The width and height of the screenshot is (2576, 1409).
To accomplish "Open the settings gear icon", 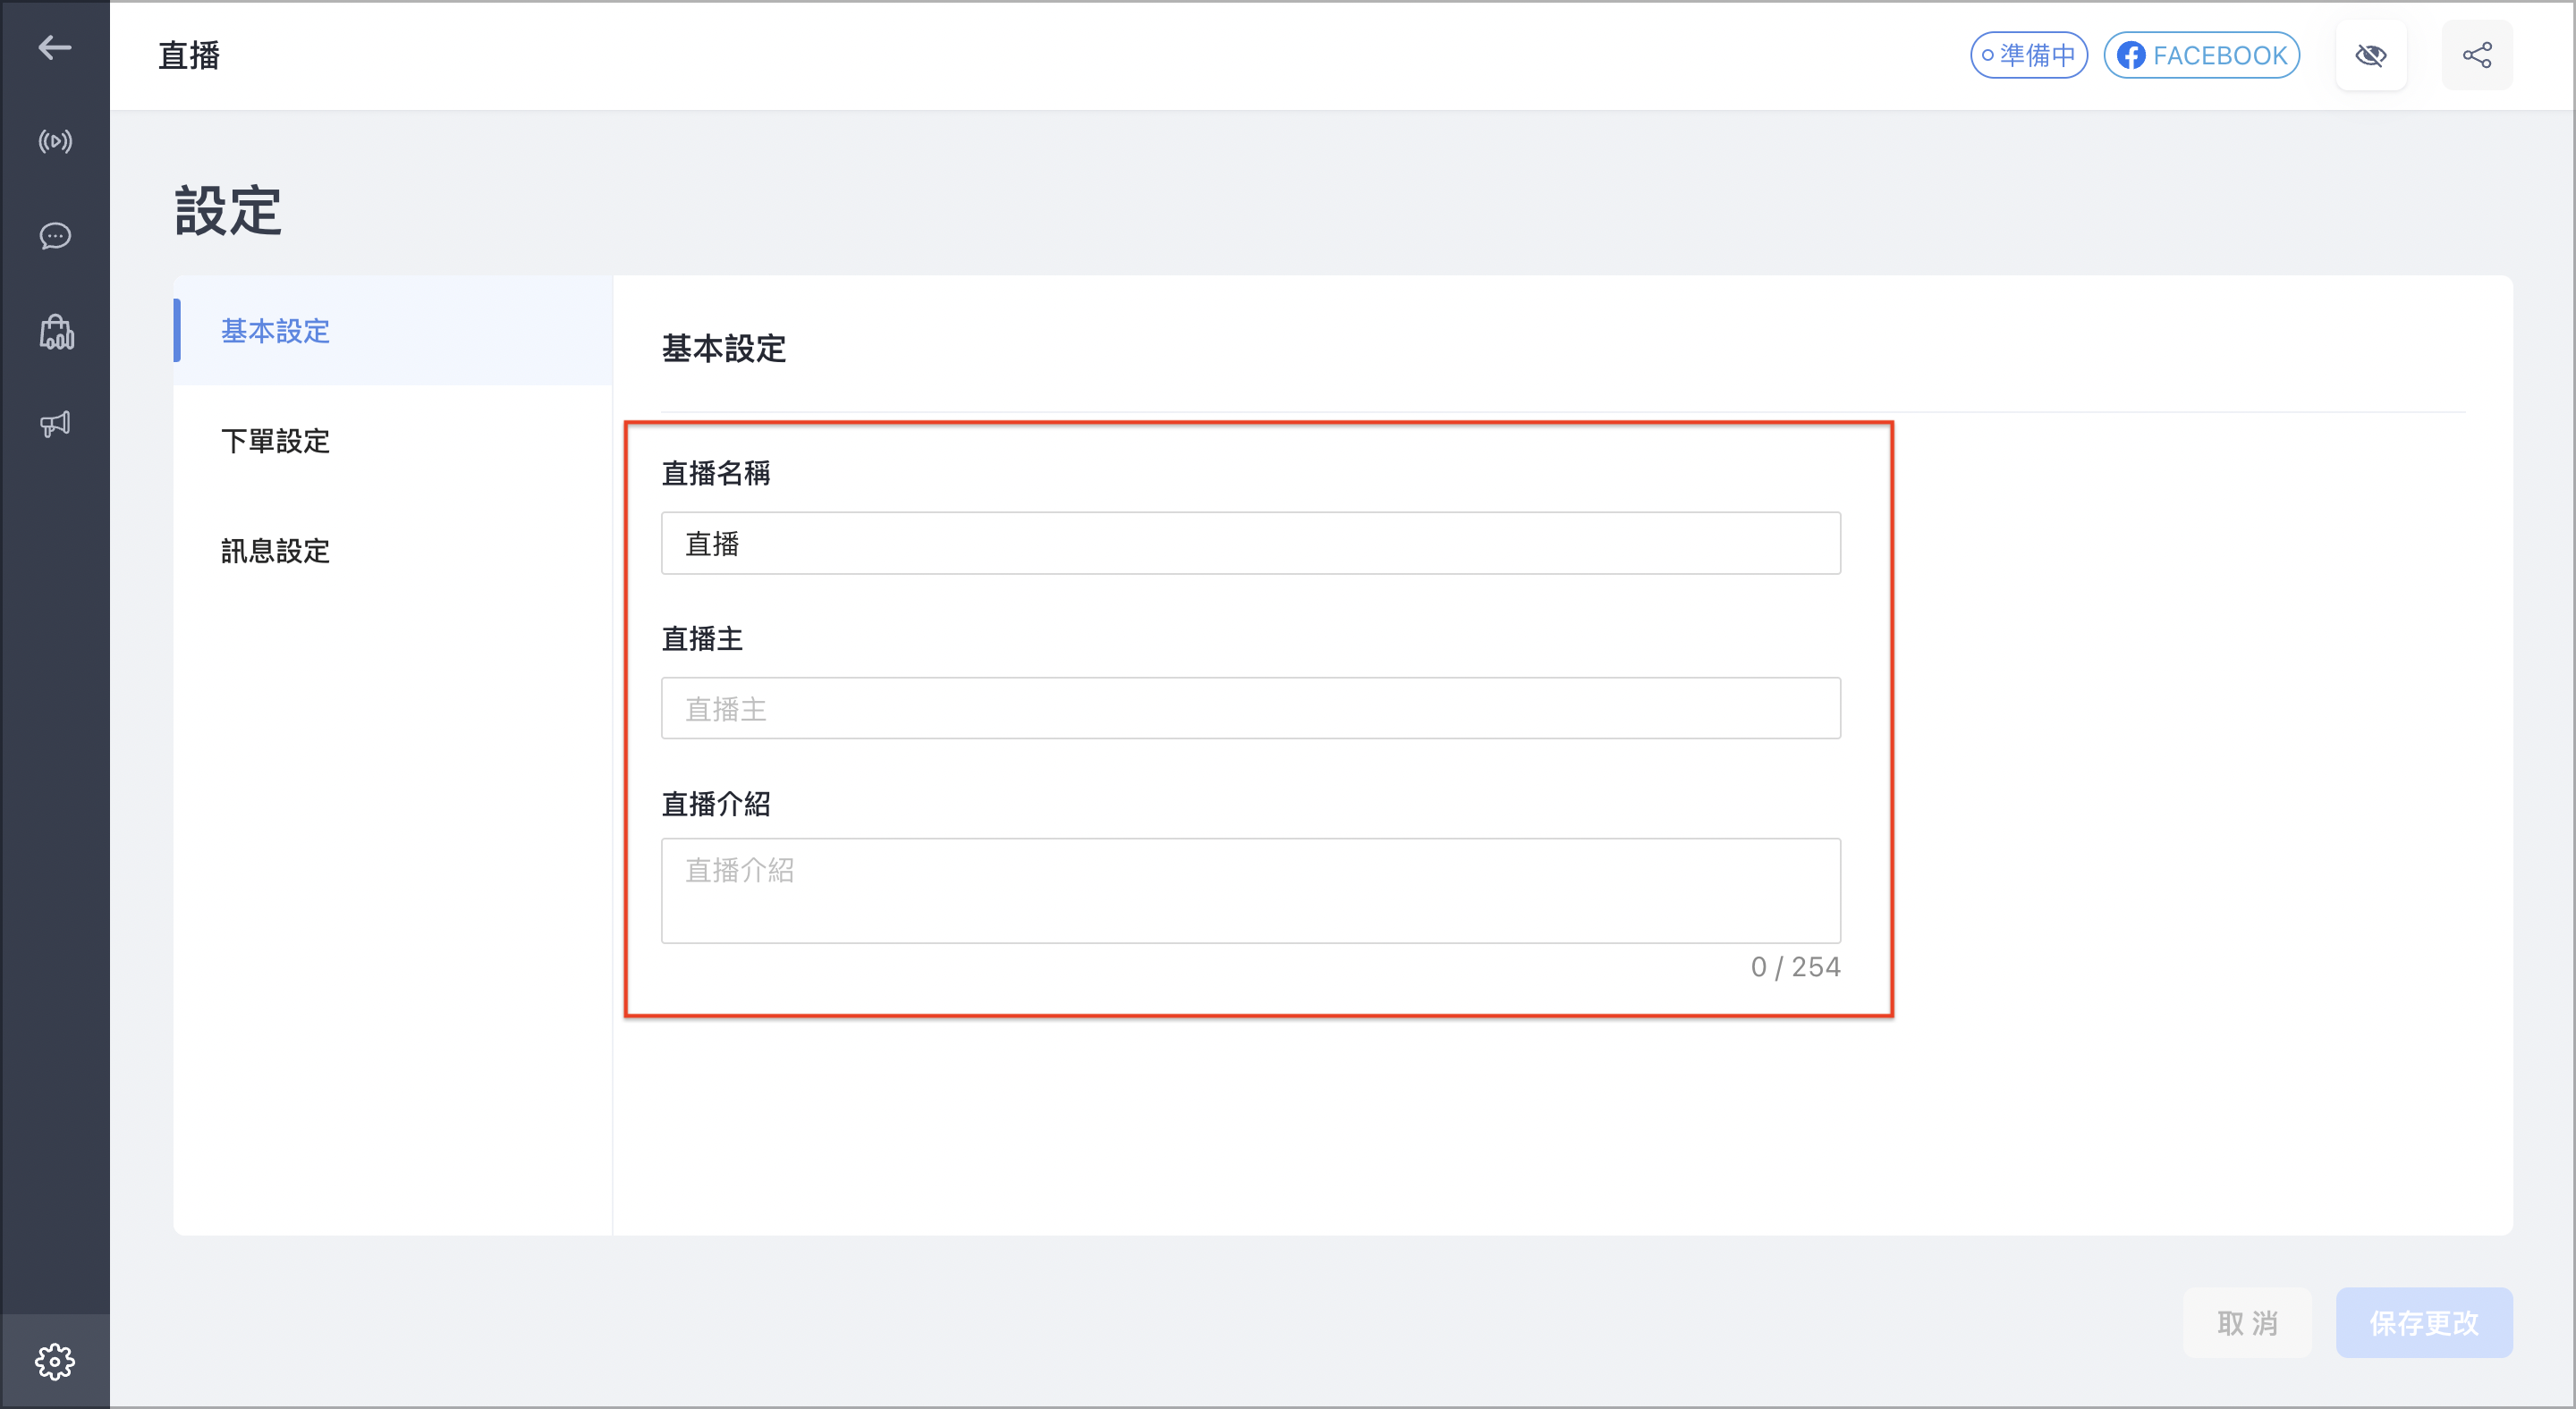I will tap(55, 1361).
